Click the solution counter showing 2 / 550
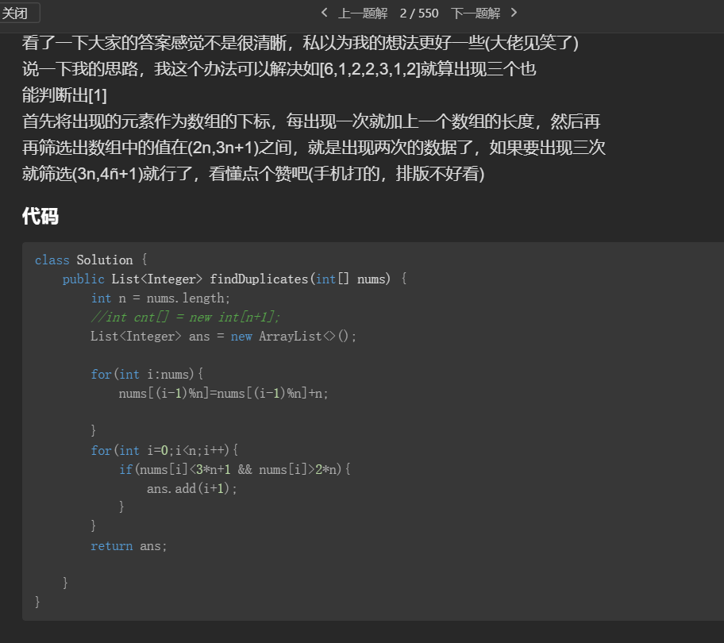Viewport: 724px width, 643px height. coord(418,13)
